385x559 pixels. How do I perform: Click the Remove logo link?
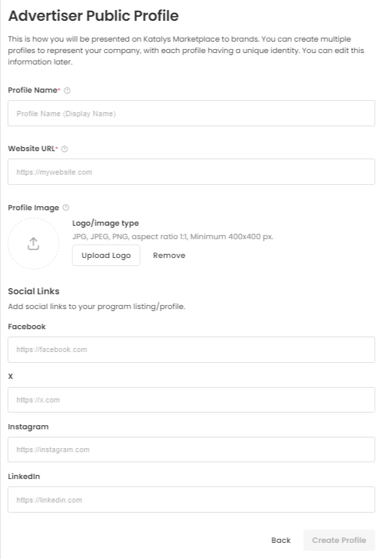point(169,255)
